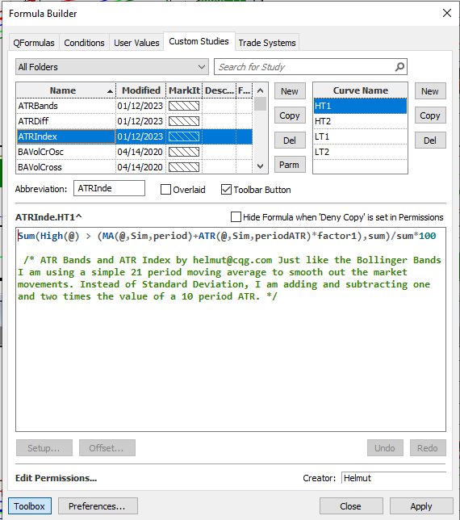The width and height of the screenshot is (460, 520).
Task: Enable Hide Formula when Deny Copy checkbox
Action: [x=236, y=217]
